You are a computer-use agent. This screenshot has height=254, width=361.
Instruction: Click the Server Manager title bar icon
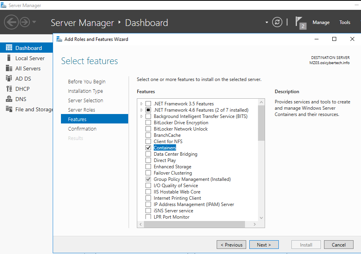[x=4, y=5]
